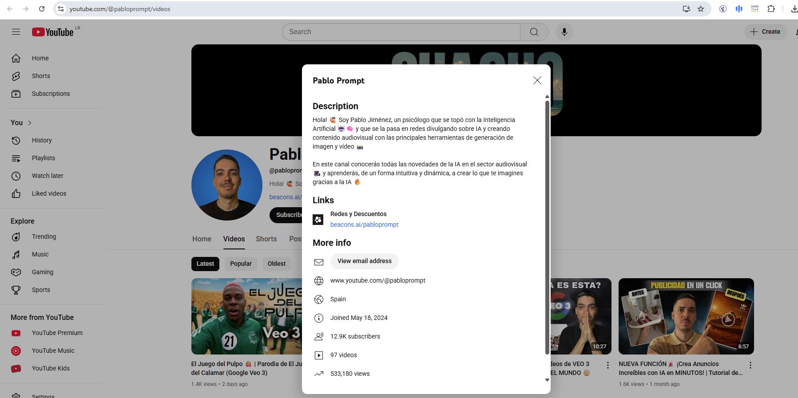The image size is (798, 398).
Task: Click Joined May 18, 2024 text
Action: click(359, 318)
